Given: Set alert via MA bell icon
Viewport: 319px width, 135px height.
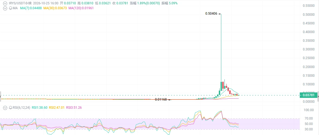Looking at the screenshot, I should (x=10, y=8).
